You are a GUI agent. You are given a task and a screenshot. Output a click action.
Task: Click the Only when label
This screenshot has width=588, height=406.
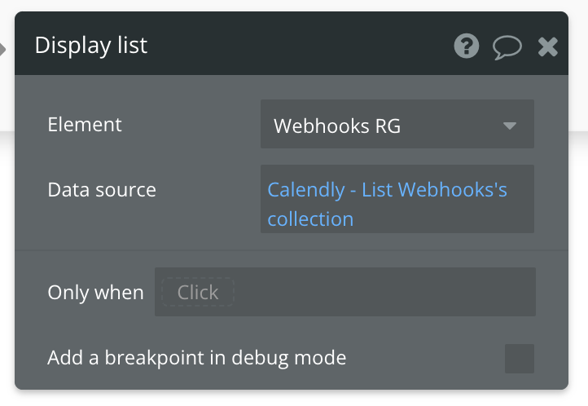click(x=95, y=293)
